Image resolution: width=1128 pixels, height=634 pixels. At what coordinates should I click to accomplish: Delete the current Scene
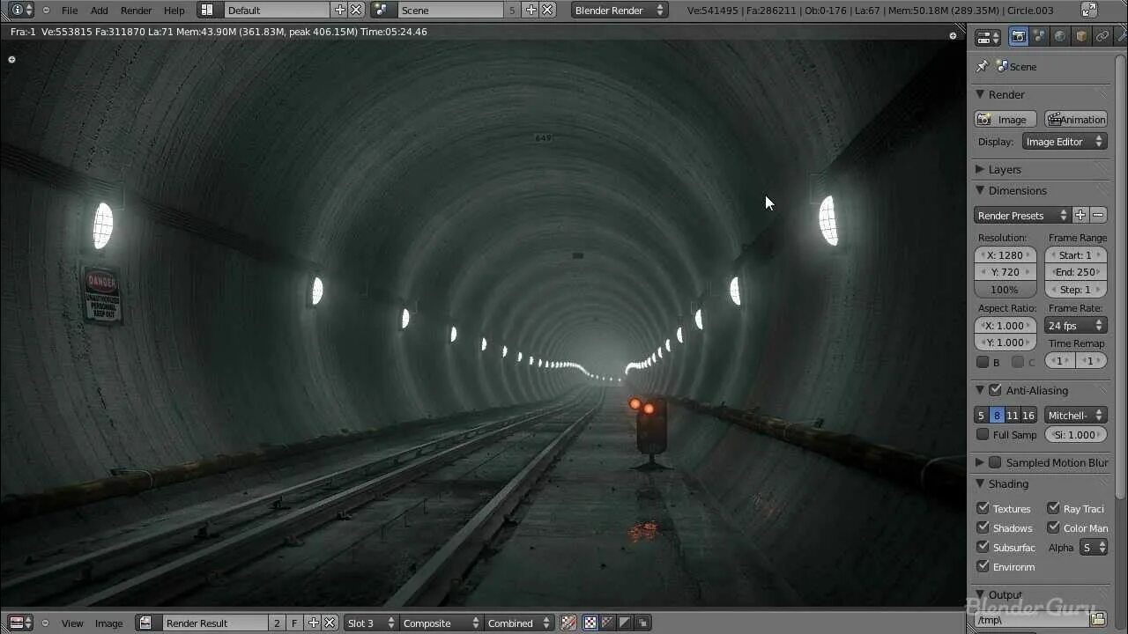point(547,10)
